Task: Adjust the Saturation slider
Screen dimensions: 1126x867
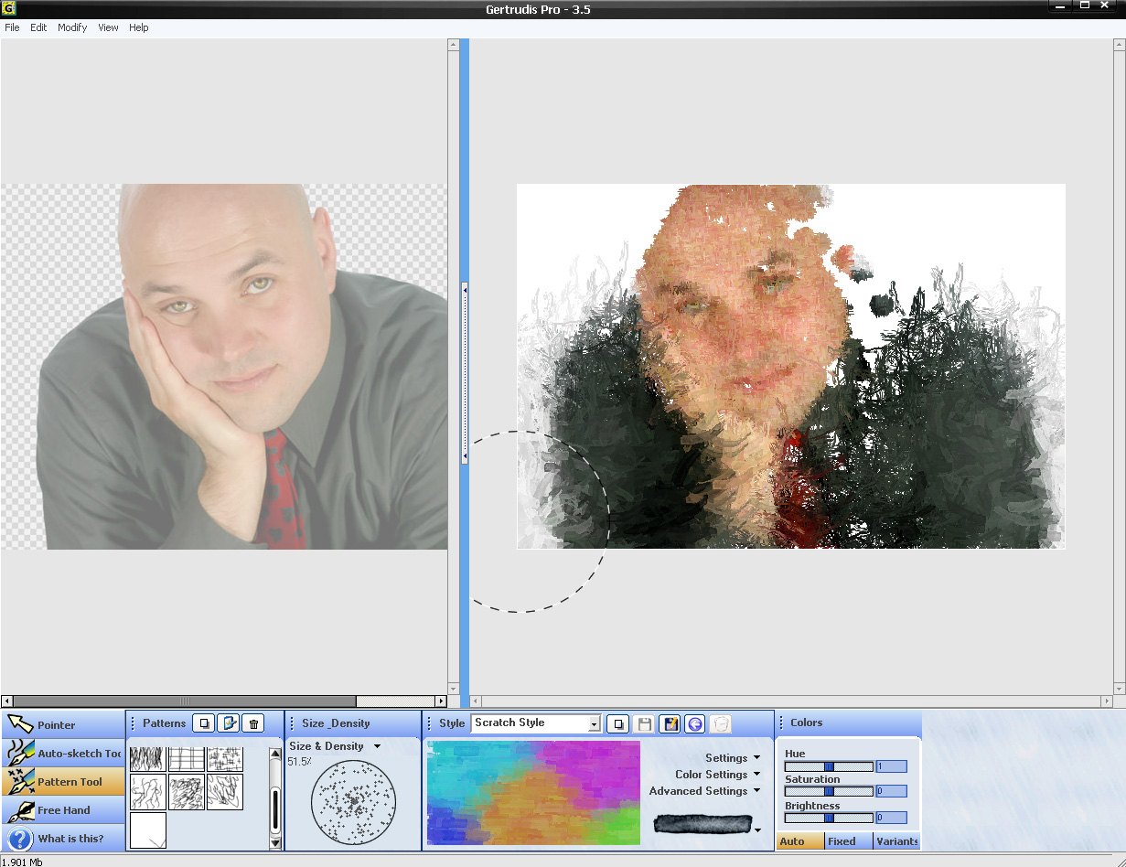Action: pos(829,791)
